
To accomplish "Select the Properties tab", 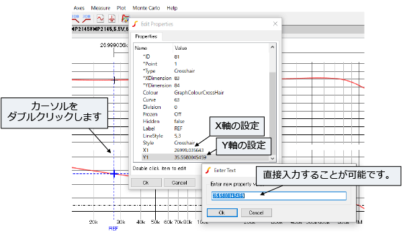I will pos(146,36).
